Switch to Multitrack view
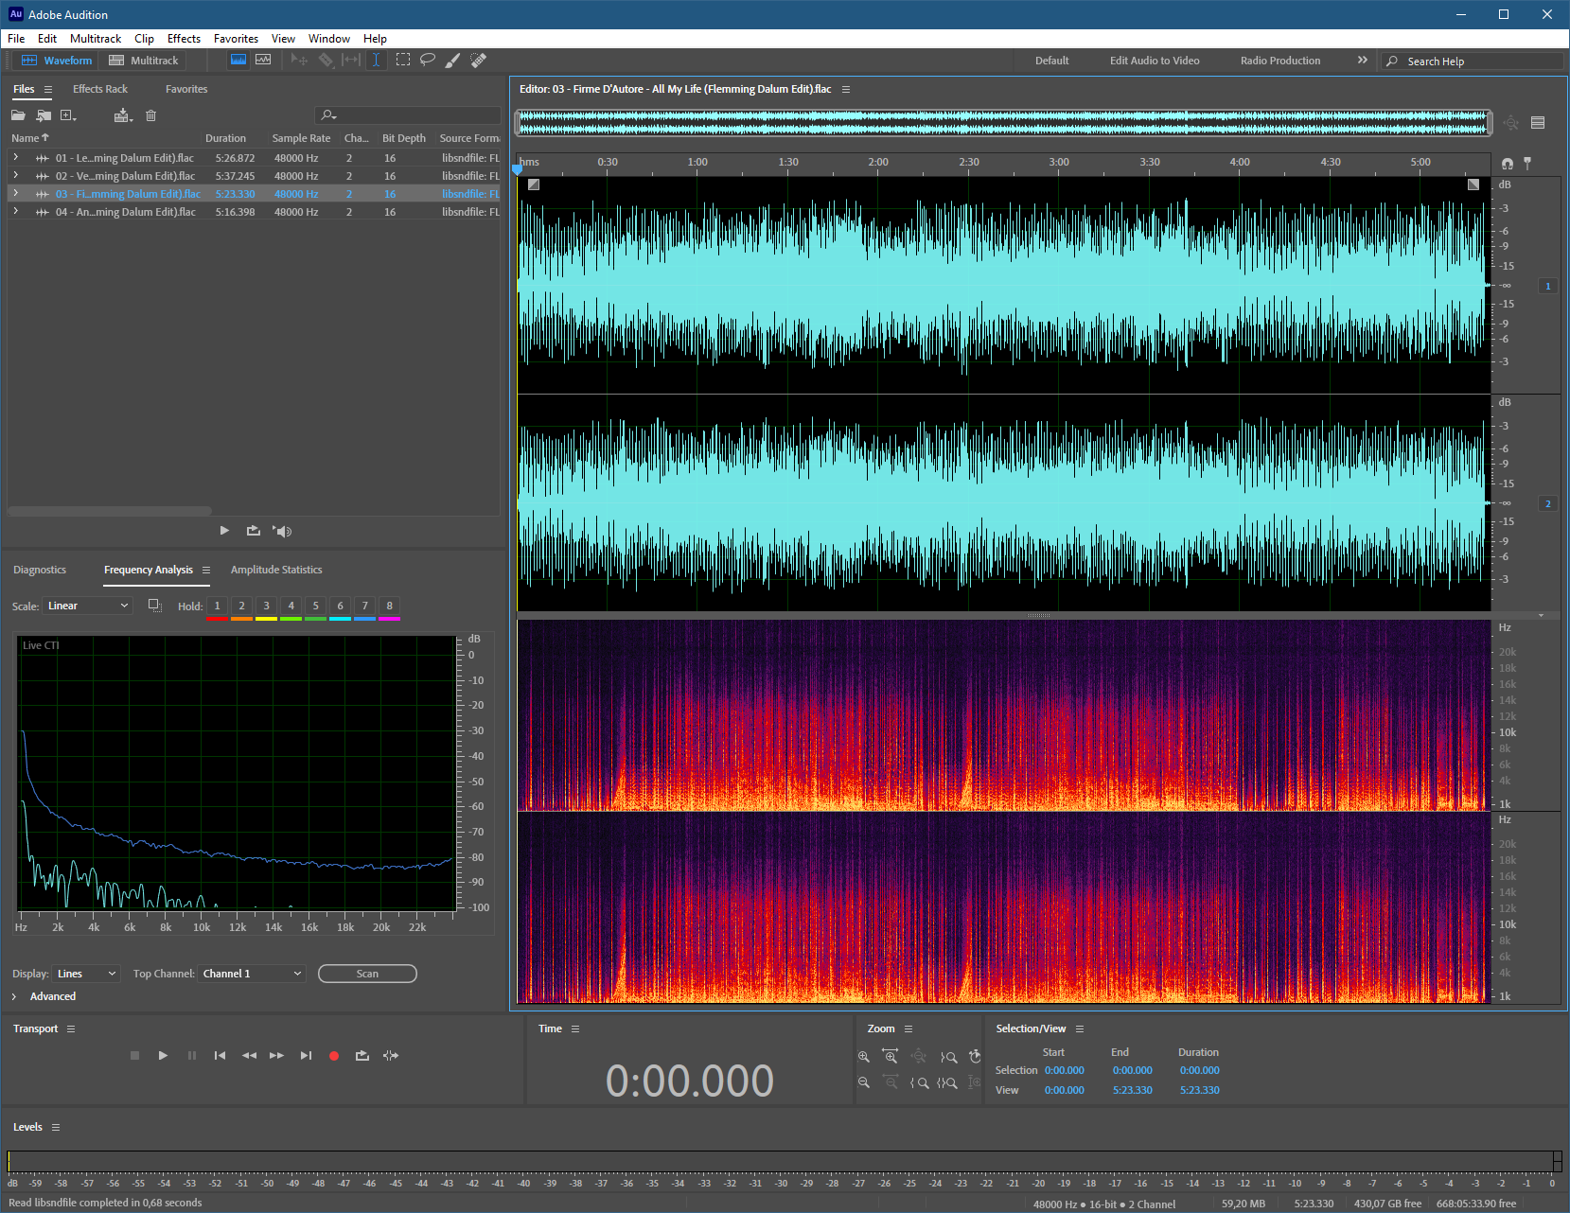1570x1213 pixels. (144, 61)
